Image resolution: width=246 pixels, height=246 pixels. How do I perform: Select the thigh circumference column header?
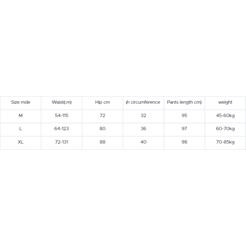tap(143, 102)
